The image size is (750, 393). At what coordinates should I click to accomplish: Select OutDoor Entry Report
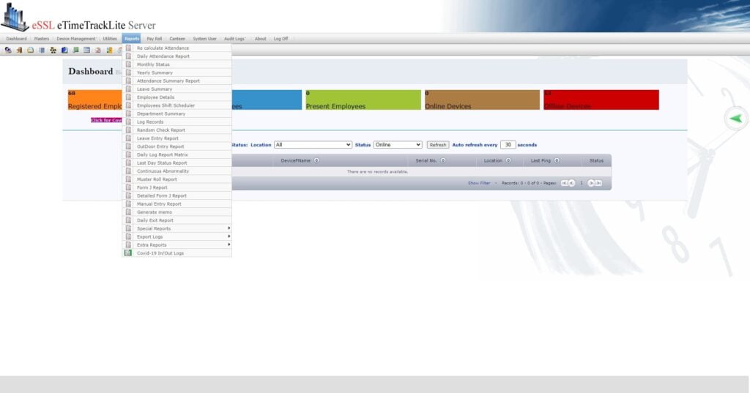point(177,146)
